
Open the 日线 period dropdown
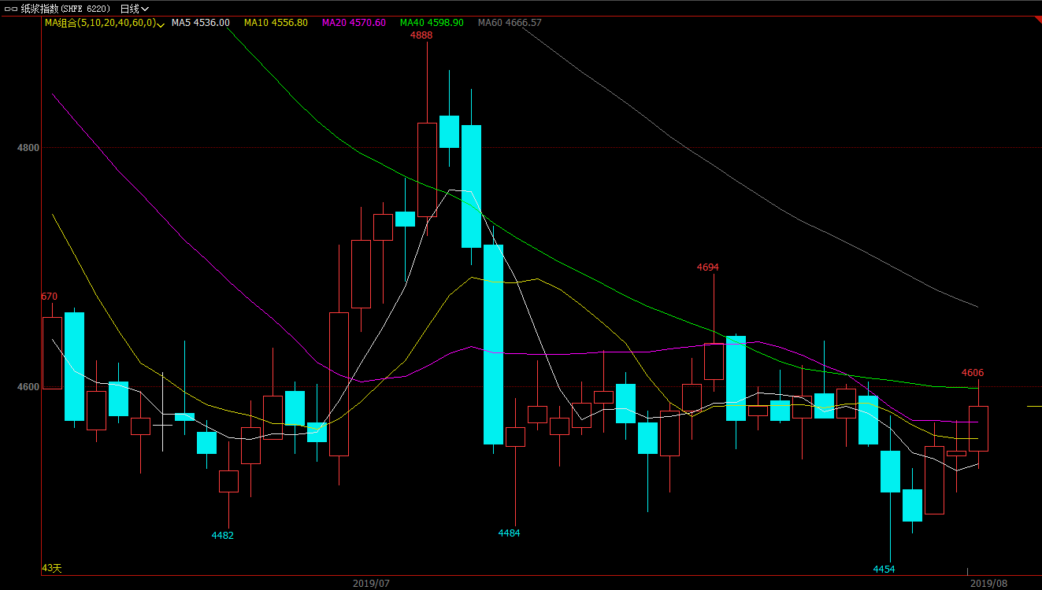pos(135,9)
